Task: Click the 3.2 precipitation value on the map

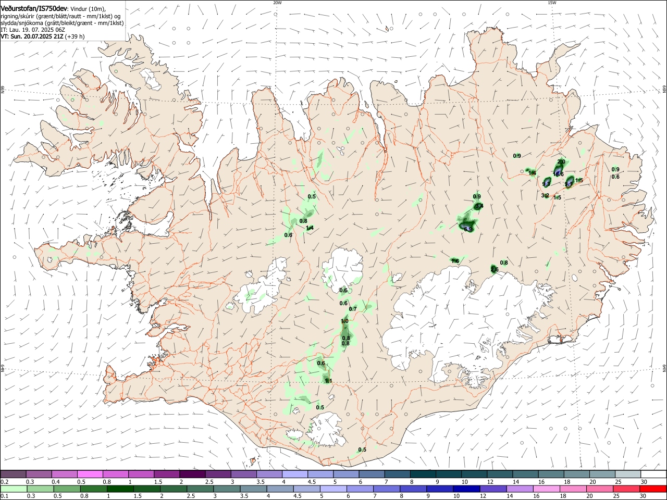Action: [545, 196]
